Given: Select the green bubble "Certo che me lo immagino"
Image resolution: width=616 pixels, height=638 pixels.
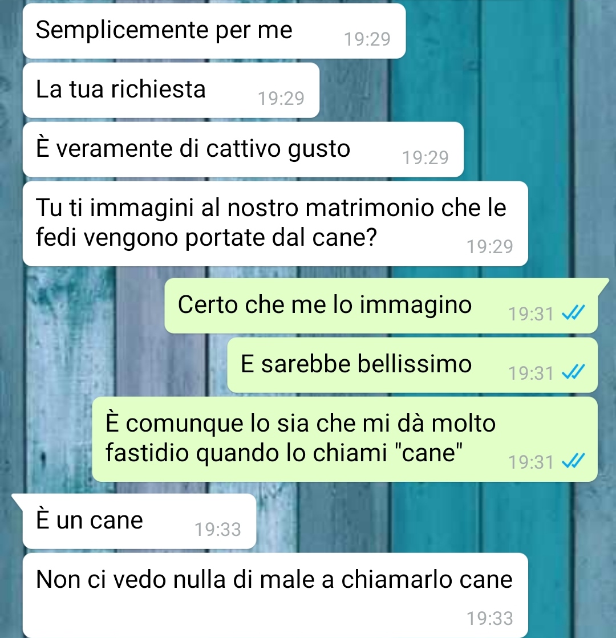Looking at the screenshot, I should coord(381,306).
